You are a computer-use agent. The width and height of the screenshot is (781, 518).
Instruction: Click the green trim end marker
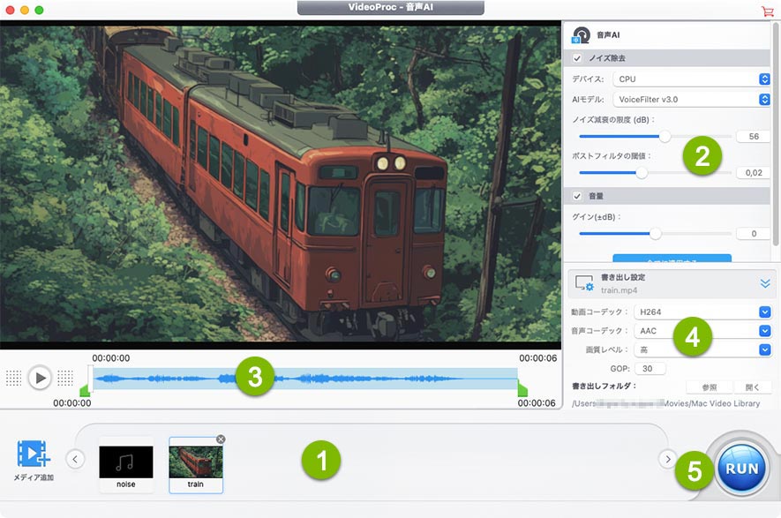tap(522, 388)
